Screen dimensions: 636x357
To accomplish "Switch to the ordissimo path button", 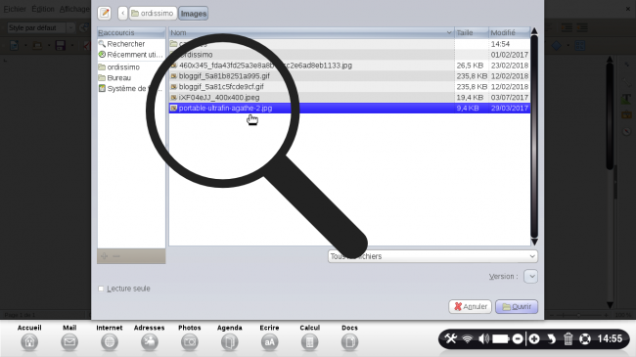I will 153,14.
